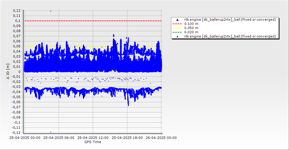289x150 pixels.
Task: Click the '0,03' y-axis tick label
Action: coord(17,56)
